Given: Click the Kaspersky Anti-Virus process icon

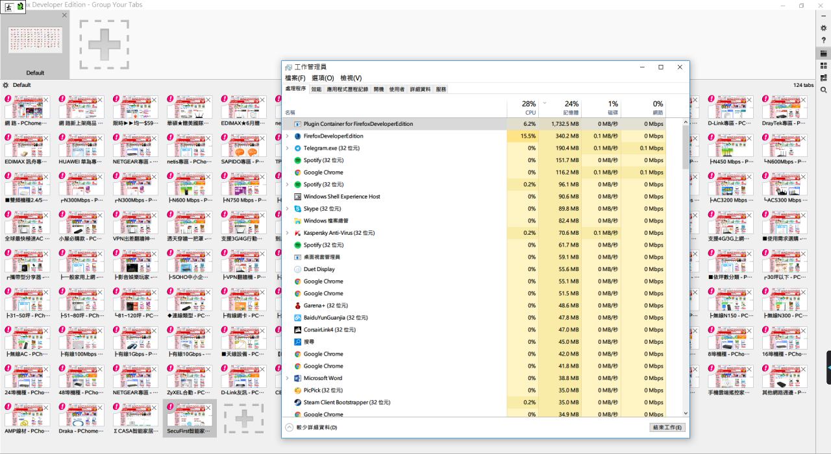Looking at the screenshot, I should point(298,233).
